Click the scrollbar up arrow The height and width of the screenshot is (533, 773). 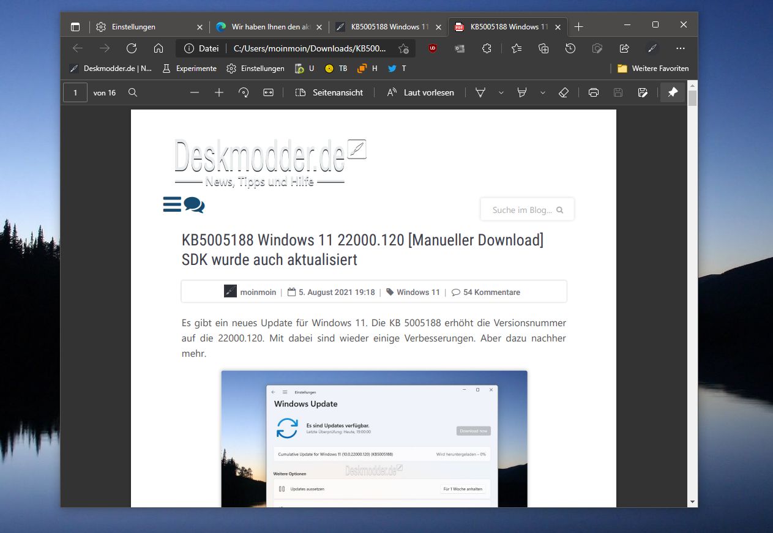tap(692, 85)
